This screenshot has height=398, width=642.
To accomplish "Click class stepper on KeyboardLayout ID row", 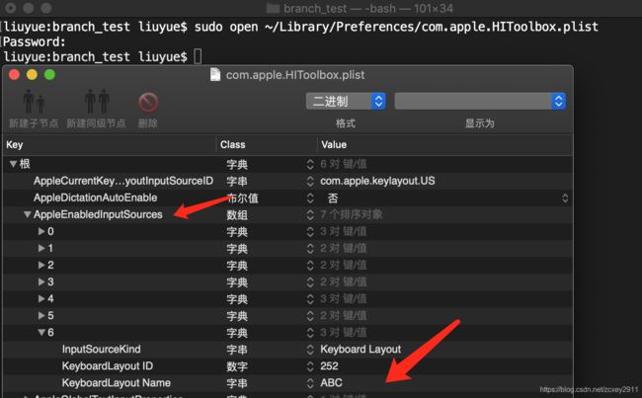I will (310, 366).
